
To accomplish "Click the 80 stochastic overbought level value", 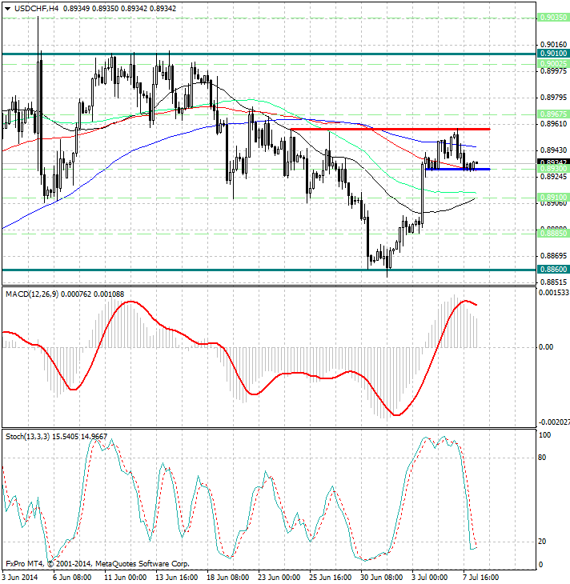I will click(543, 458).
